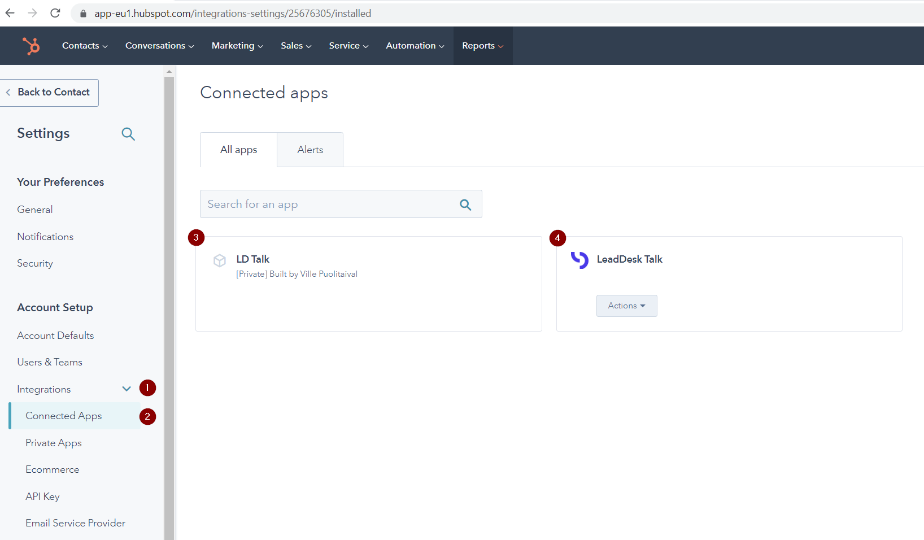Click the Integrations sidebar label
This screenshot has height=540, width=924.
[44, 389]
